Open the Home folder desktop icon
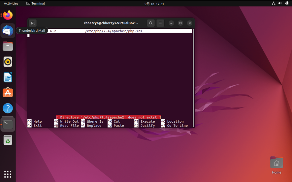This screenshot has width=292, height=182. coord(276,165)
